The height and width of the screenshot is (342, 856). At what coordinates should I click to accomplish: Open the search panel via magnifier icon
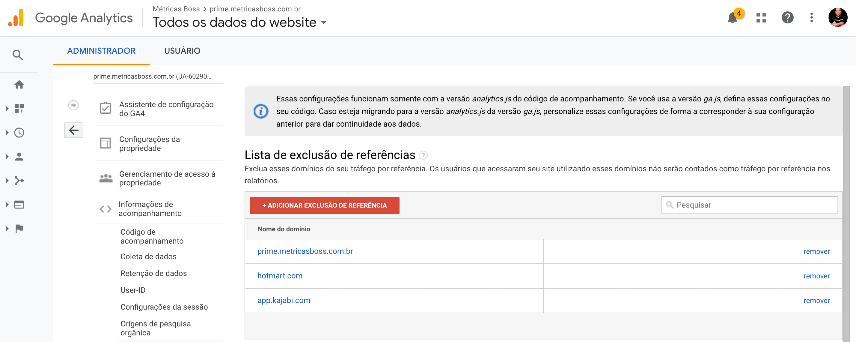pyautogui.click(x=18, y=54)
